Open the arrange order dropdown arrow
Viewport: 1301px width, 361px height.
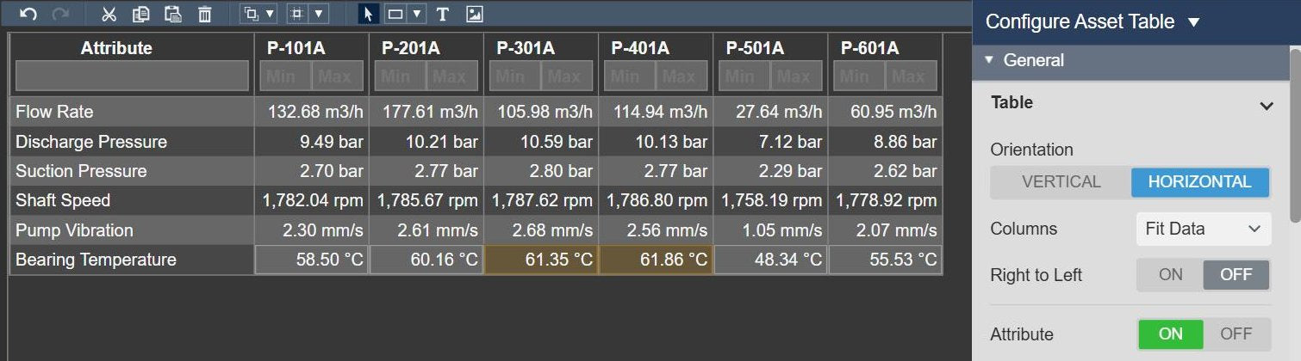point(270,14)
